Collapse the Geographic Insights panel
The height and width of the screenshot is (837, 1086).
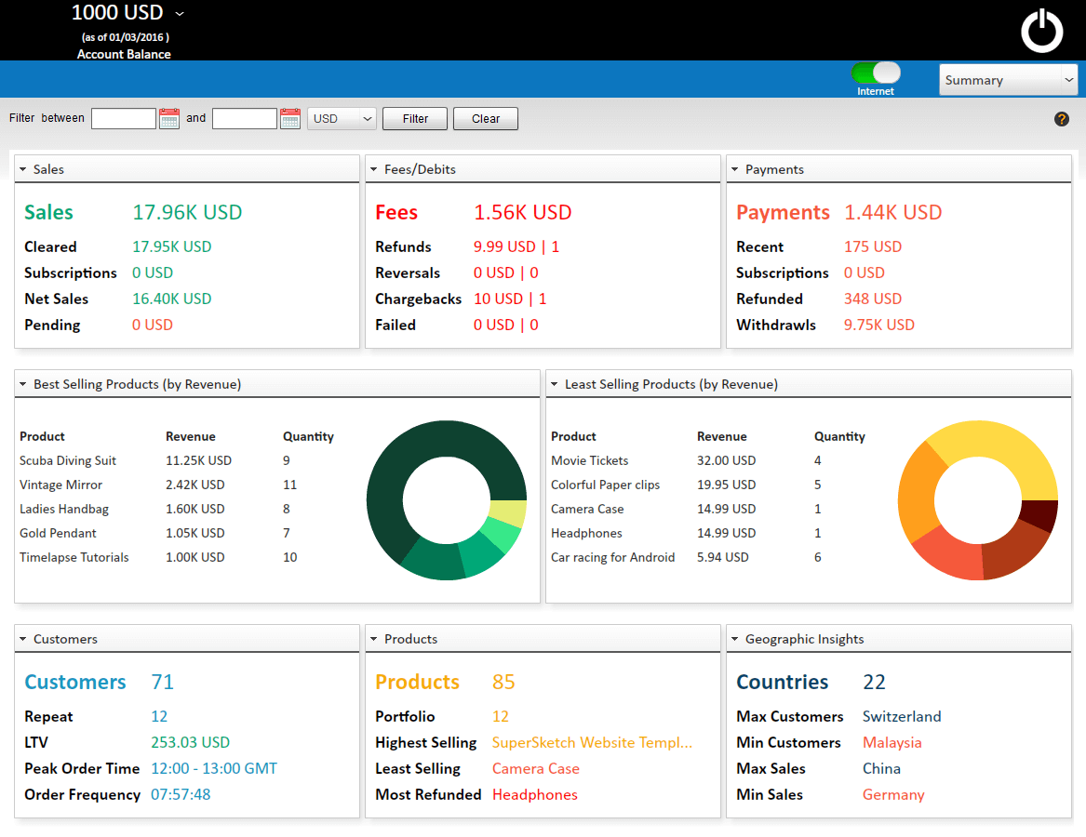pos(735,640)
